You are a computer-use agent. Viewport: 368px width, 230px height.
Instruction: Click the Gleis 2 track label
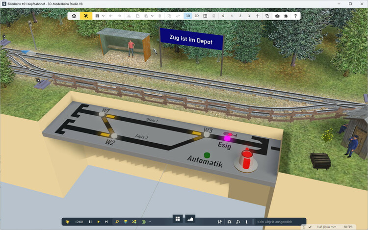click(x=142, y=137)
